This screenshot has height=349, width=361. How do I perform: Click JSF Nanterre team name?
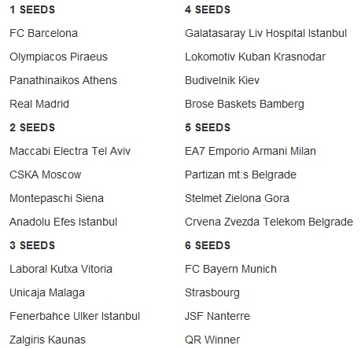tap(217, 316)
